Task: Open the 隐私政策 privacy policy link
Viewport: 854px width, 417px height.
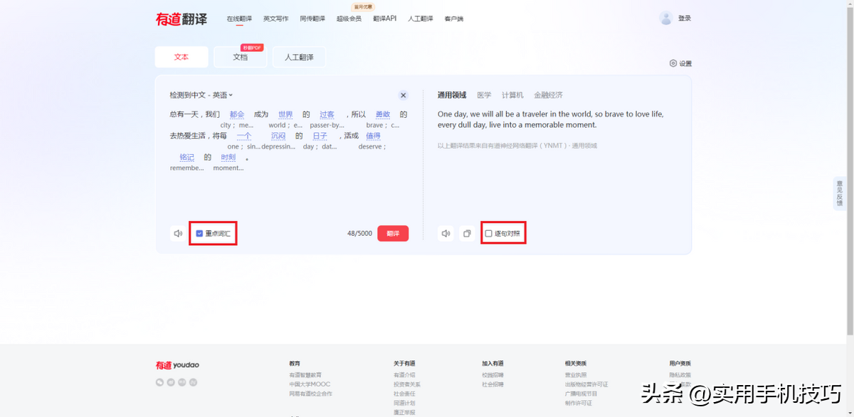Action: (680, 374)
